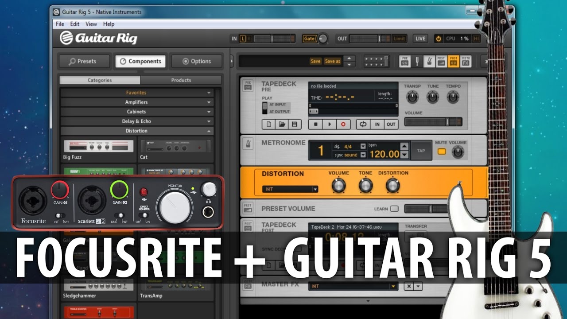Set the Tapedeck Pre OUT loop point

click(391, 124)
